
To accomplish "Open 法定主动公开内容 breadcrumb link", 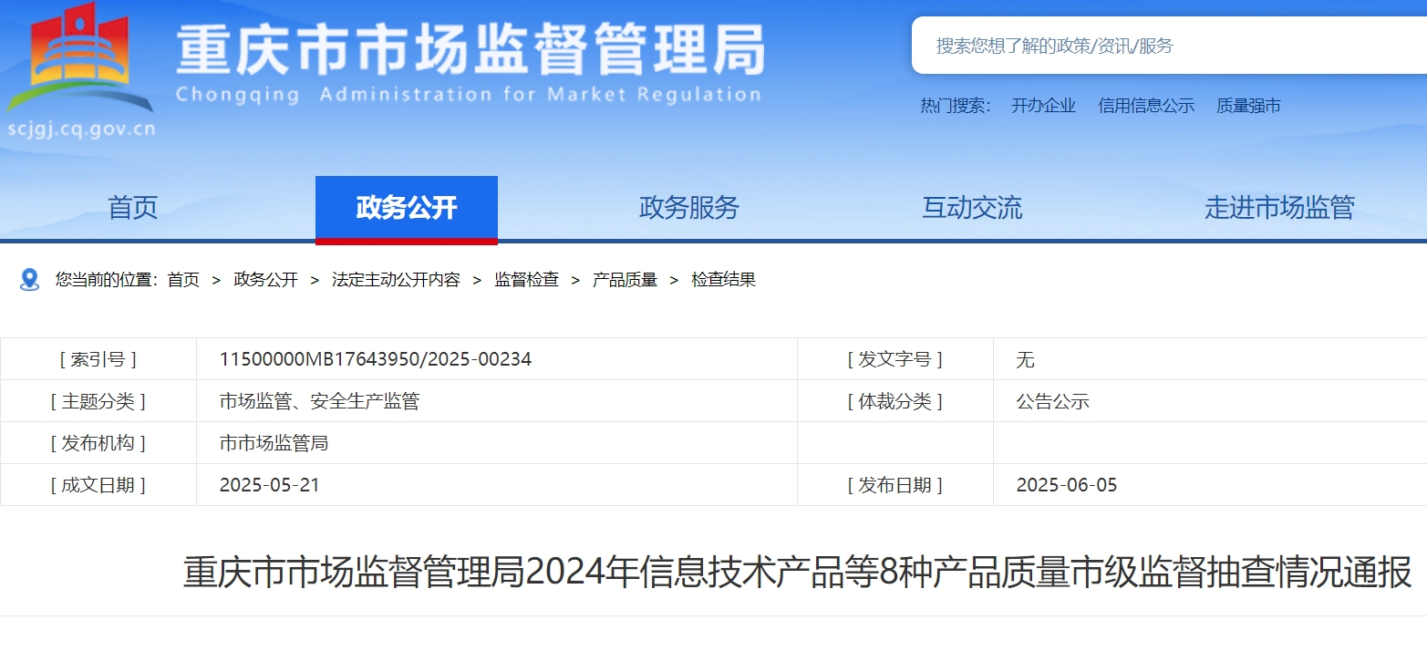I will [x=396, y=280].
